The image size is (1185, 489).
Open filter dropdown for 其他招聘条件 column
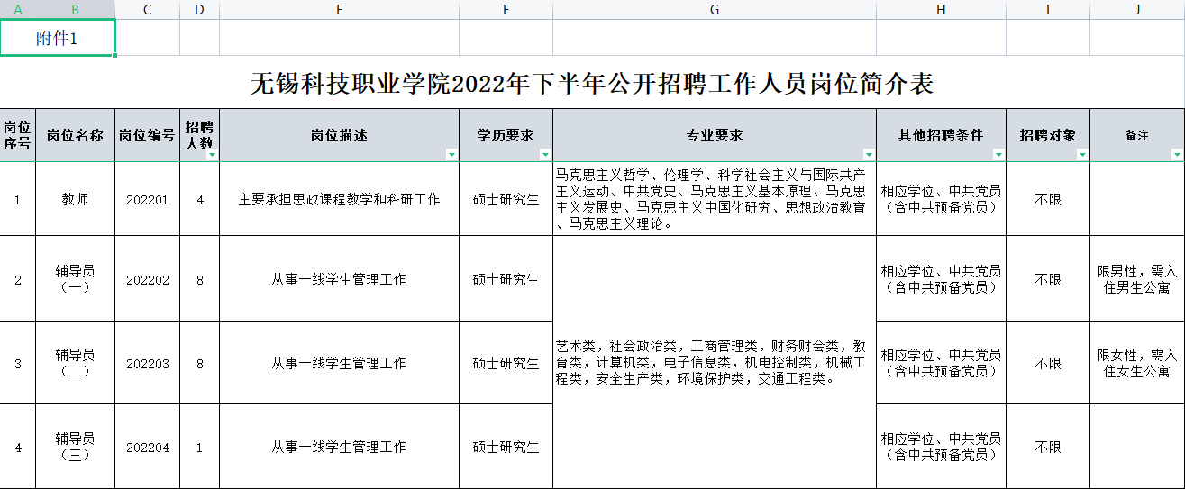click(998, 155)
